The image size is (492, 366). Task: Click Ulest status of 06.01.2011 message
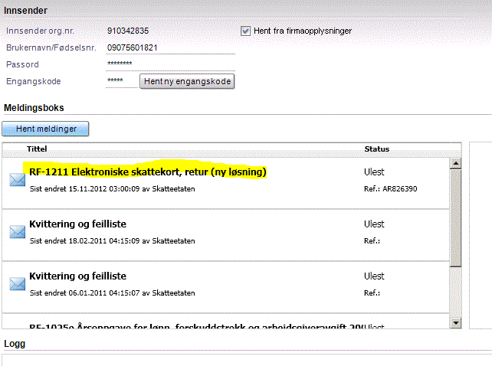tap(374, 276)
